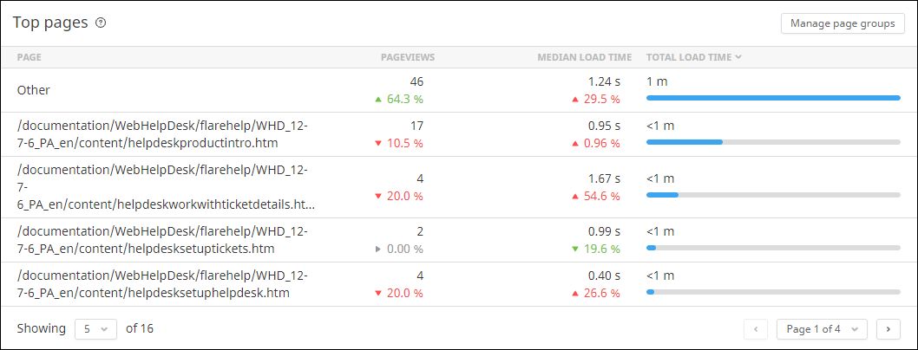Click the green up arrow at 64.3 %
918x350 pixels.
click(x=377, y=100)
